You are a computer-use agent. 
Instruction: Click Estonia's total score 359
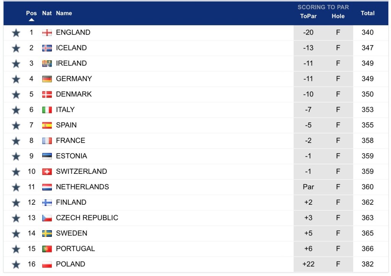(367, 156)
